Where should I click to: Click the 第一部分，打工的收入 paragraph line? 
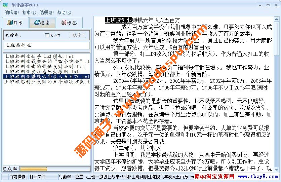point(191,54)
